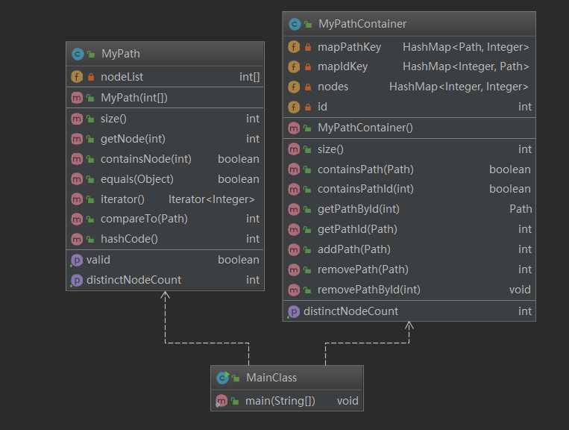
Task: Click the property icon beside MyPathContainer distinctNodeCount
Action: tap(294, 311)
